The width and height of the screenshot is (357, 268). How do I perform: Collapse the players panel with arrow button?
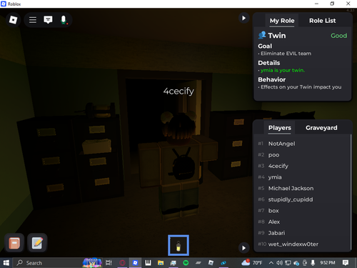coord(243,248)
